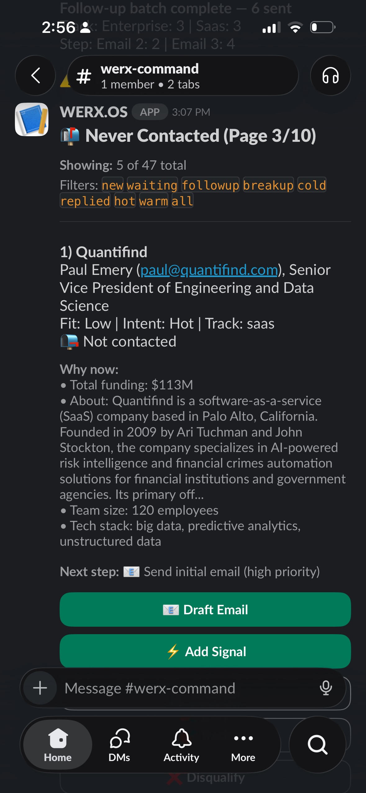Open the search magnifier button
The width and height of the screenshot is (366, 793).
317,744
